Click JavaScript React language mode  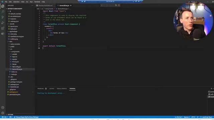pos(206,117)
